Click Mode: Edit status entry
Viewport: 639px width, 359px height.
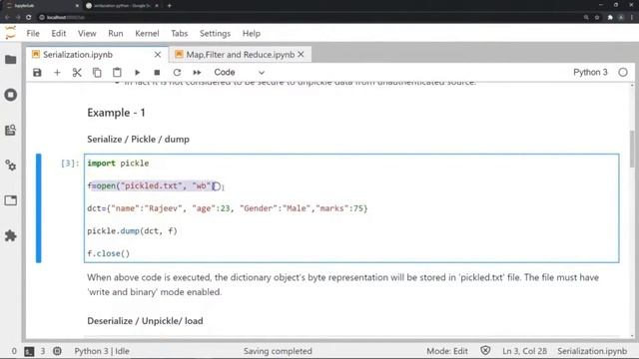[447, 351]
